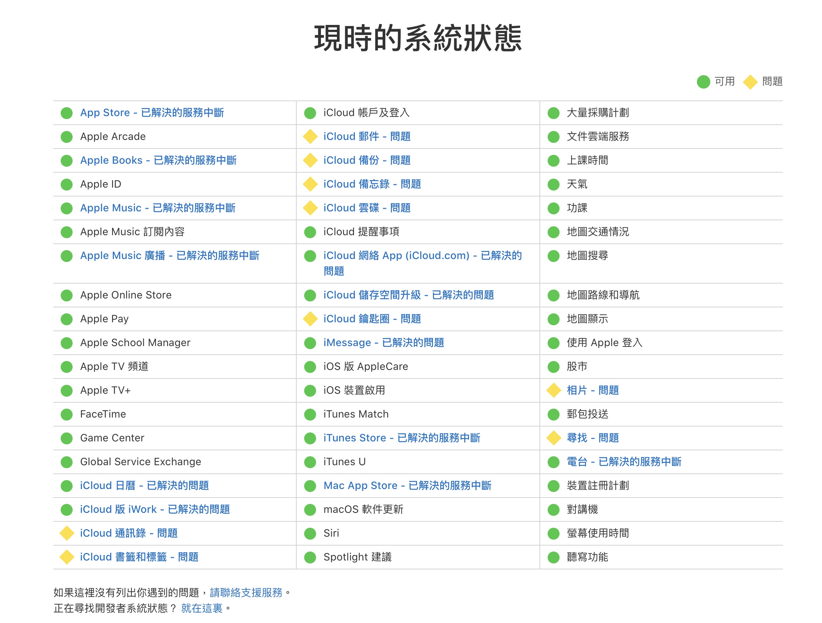Click yellow diamond icon beside iCloud 備份

point(310,160)
